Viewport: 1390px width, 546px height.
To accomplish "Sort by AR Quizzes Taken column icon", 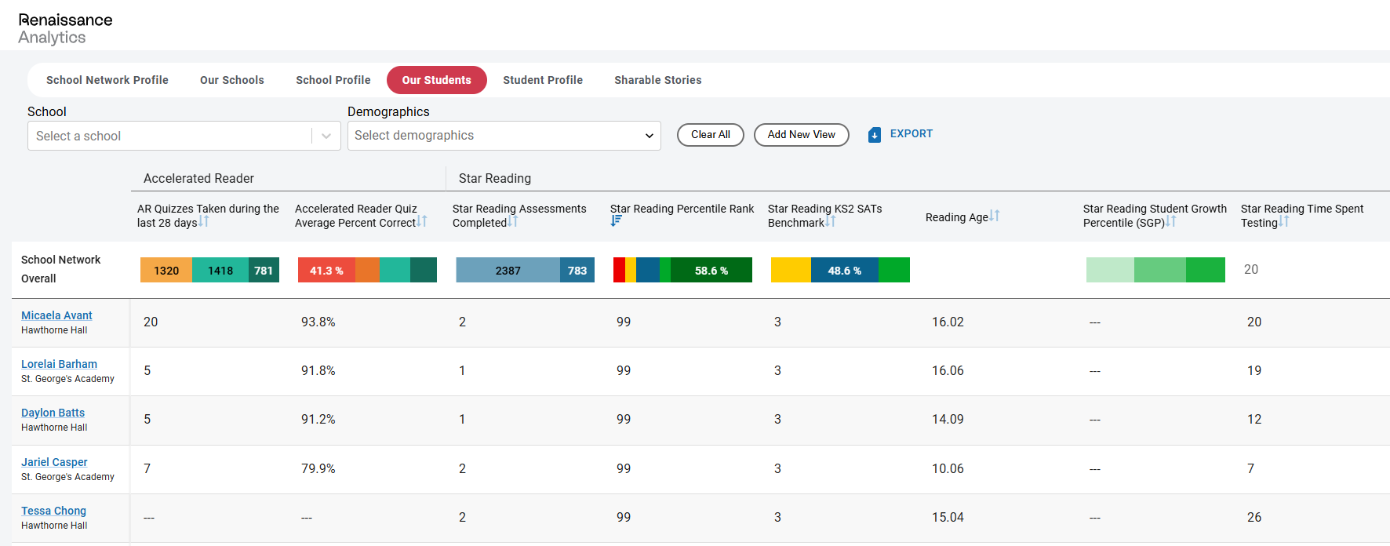I will 203,222.
